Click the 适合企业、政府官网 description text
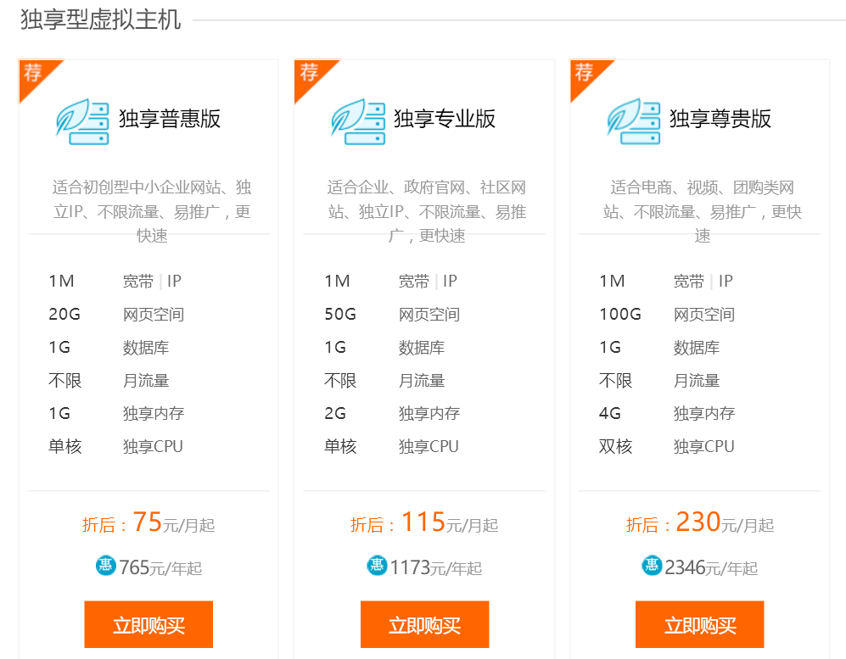 tap(427, 211)
